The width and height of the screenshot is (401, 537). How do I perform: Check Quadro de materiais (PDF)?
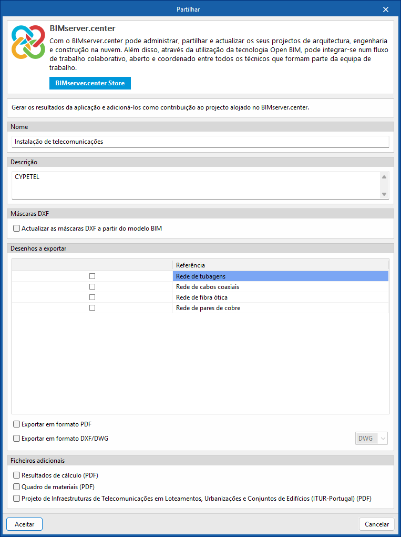[16, 487]
